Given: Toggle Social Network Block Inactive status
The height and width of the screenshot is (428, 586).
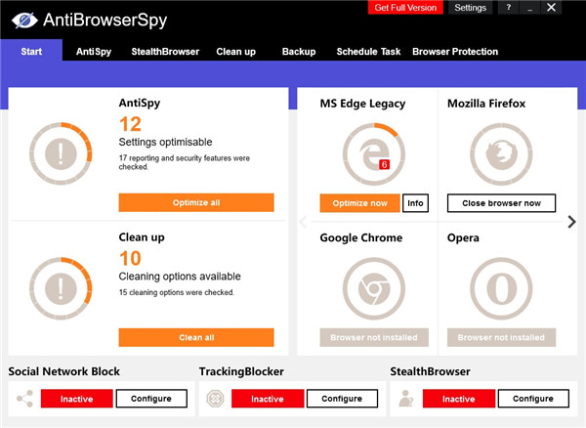Looking at the screenshot, I should tap(76, 399).
